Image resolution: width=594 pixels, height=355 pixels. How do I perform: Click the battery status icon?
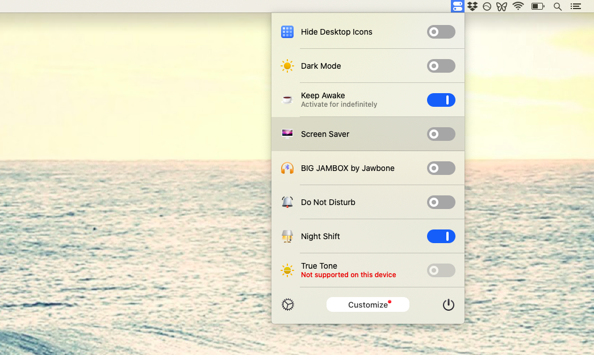[538, 6]
